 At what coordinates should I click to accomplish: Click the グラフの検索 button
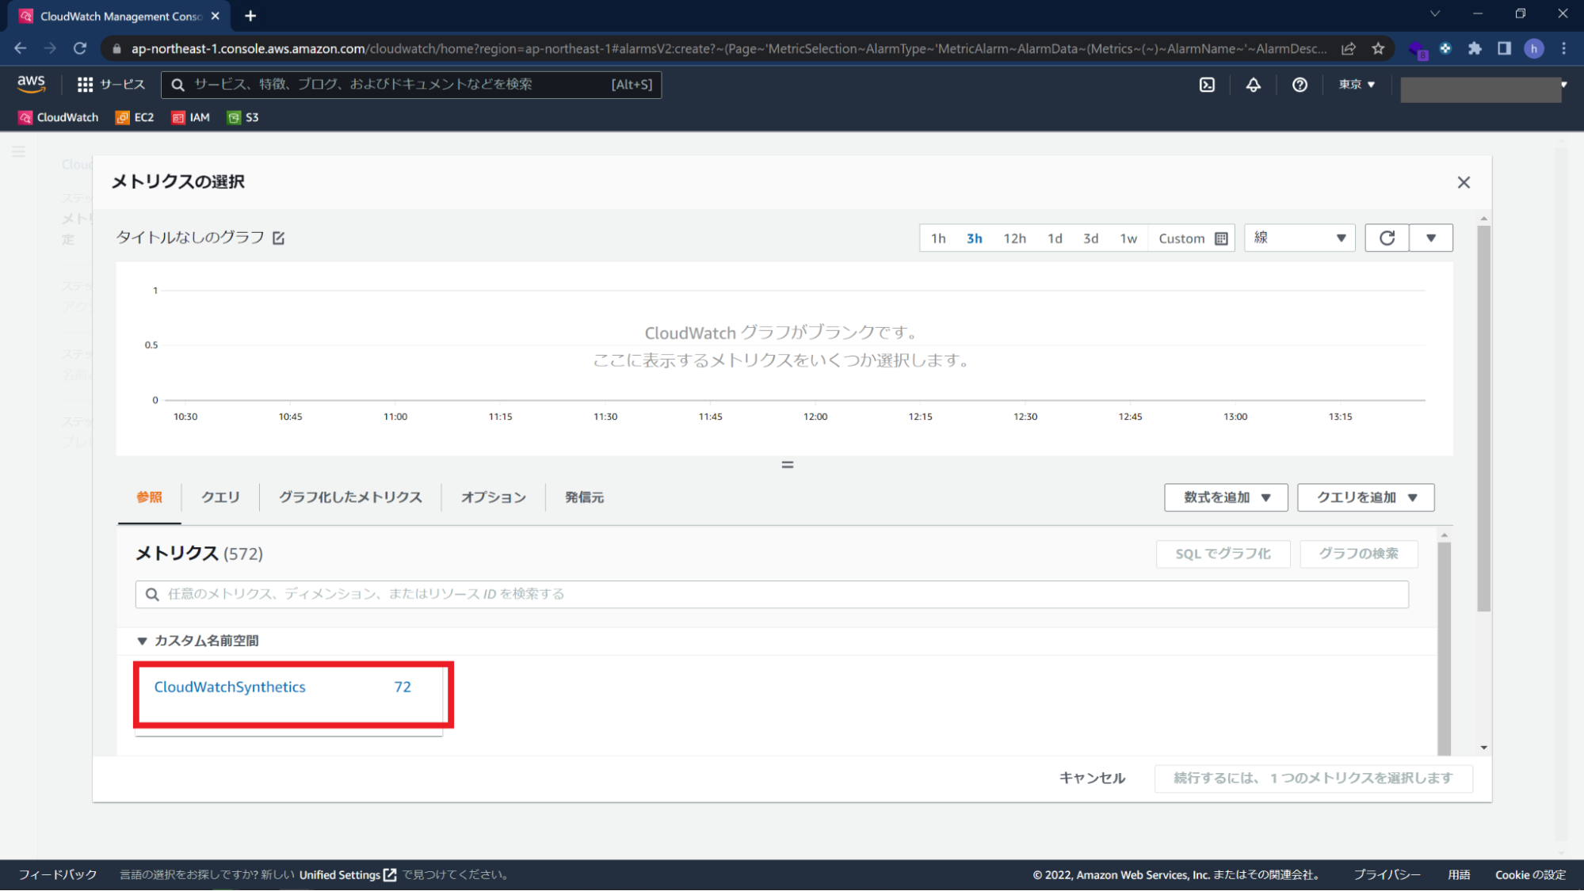pos(1358,554)
